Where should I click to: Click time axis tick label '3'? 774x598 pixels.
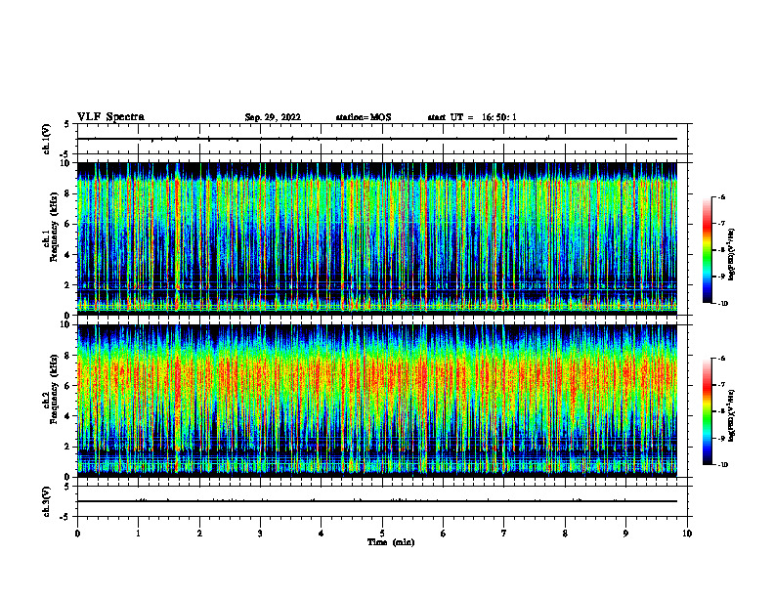click(x=260, y=534)
